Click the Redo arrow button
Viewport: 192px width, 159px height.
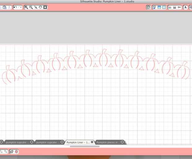(20, 7)
